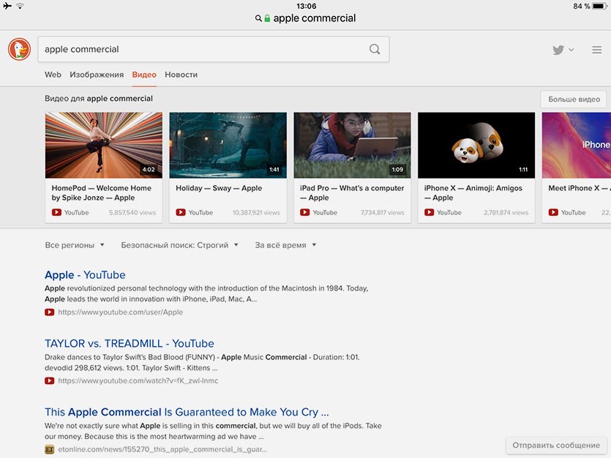Play the Holiday Sway video thumbnail
The image size is (611, 458).
tap(228, 146)
